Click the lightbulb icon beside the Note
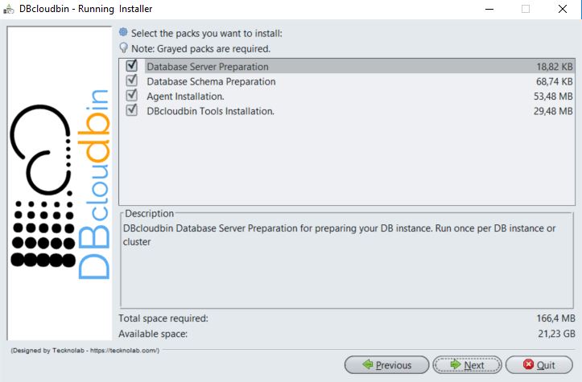Screen dimensions: 582x382 coord(124,47)
